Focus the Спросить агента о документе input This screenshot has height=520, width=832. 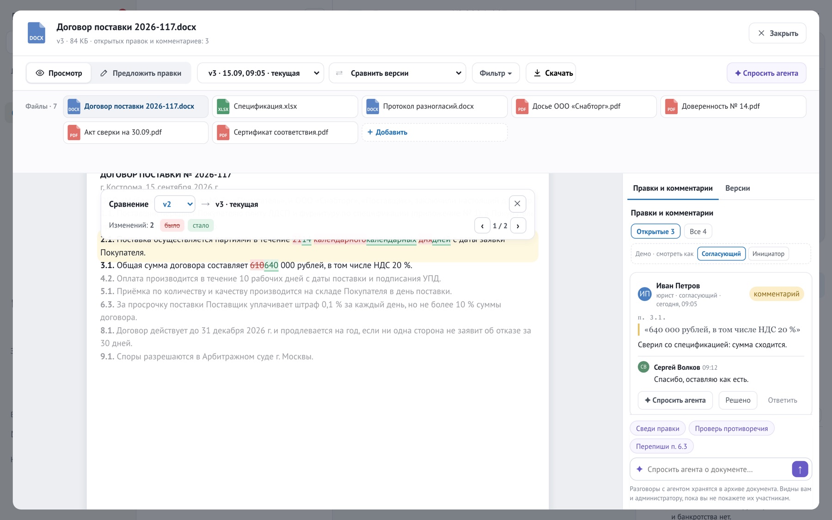pos(717,469)
